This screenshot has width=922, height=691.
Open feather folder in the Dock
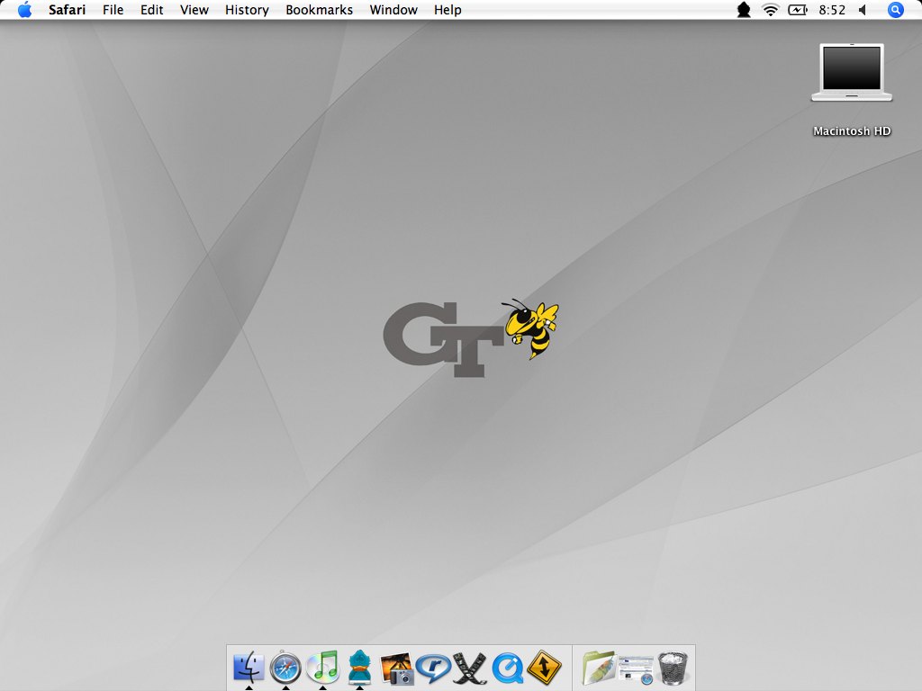pyautogui.click(x=599, y=669)
